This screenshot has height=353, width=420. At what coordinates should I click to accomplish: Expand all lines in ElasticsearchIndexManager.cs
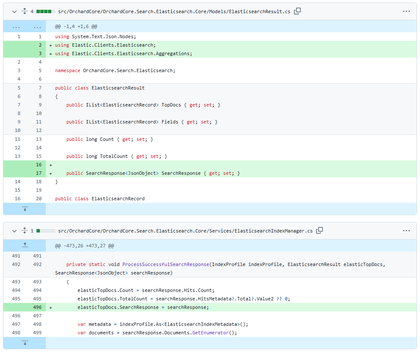[x=24, y=231]
